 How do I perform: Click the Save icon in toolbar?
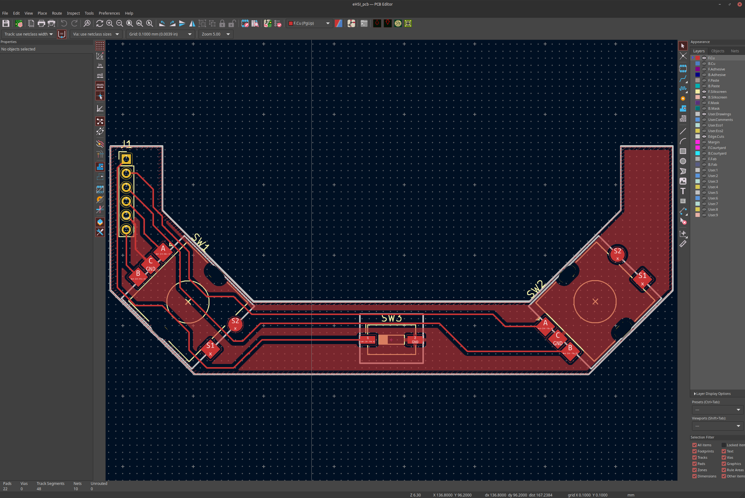click(6, 23)
